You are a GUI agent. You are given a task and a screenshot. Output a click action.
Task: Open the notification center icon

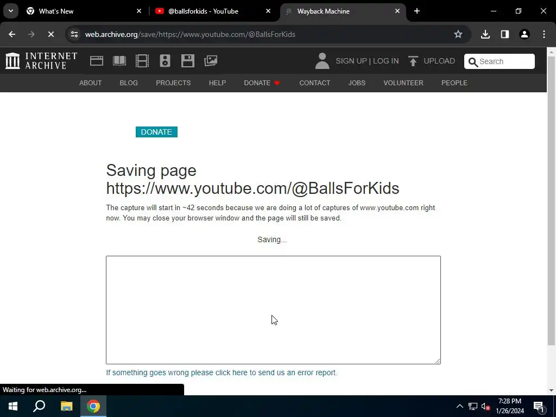click(x=539, y=406)
